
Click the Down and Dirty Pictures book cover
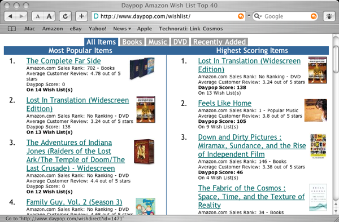pos(318,146)
